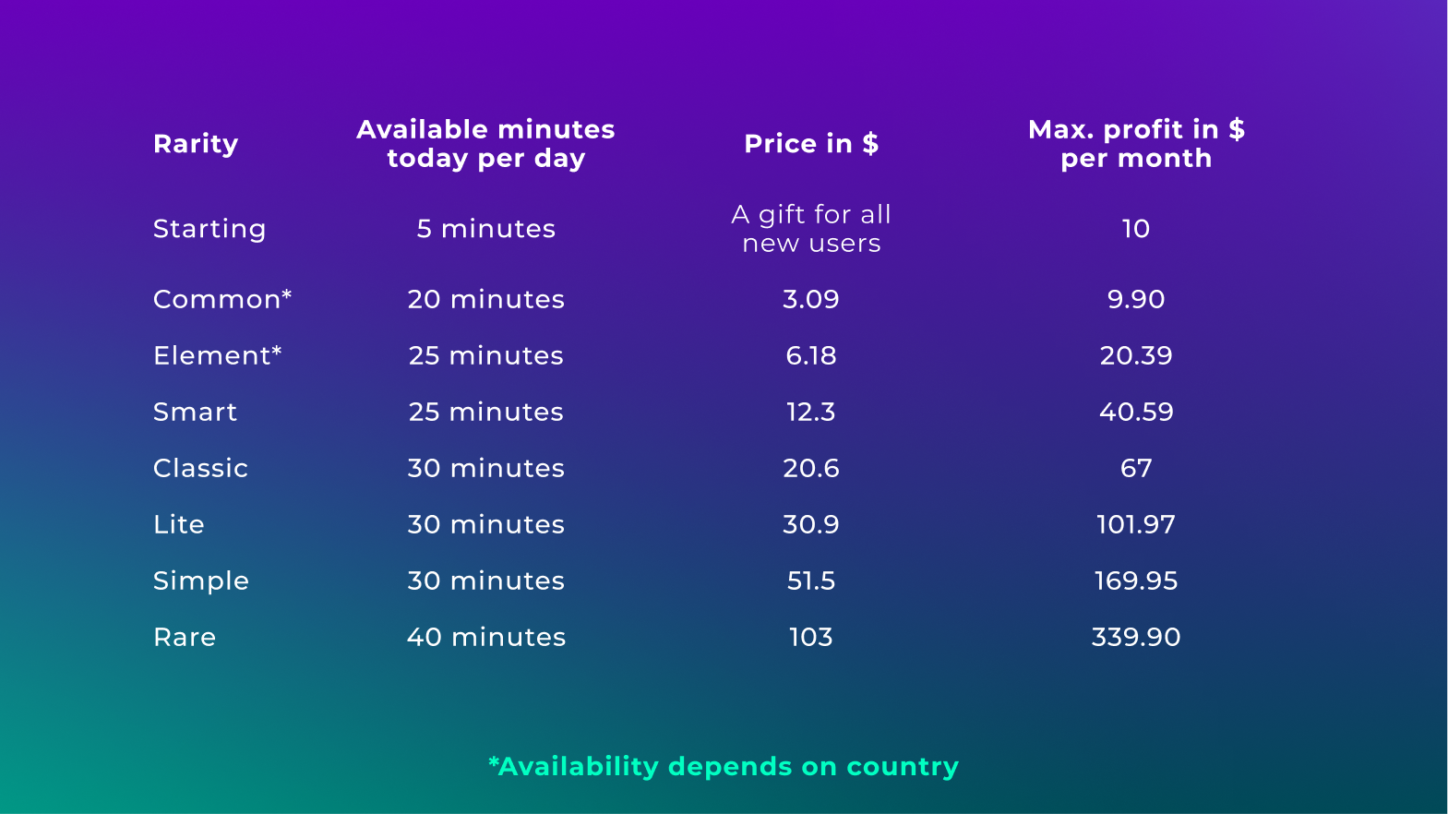Viewport: 1448px width, 814px height.
Task: Click the Available minutes today per day header
Action: tap(485, 144)
